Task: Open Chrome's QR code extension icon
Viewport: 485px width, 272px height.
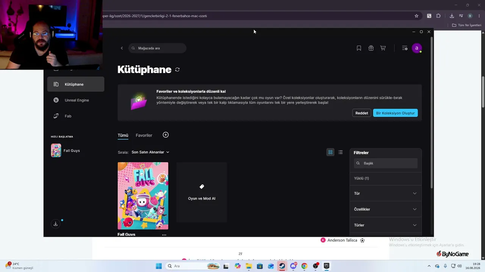Action: tap(429, 16)
